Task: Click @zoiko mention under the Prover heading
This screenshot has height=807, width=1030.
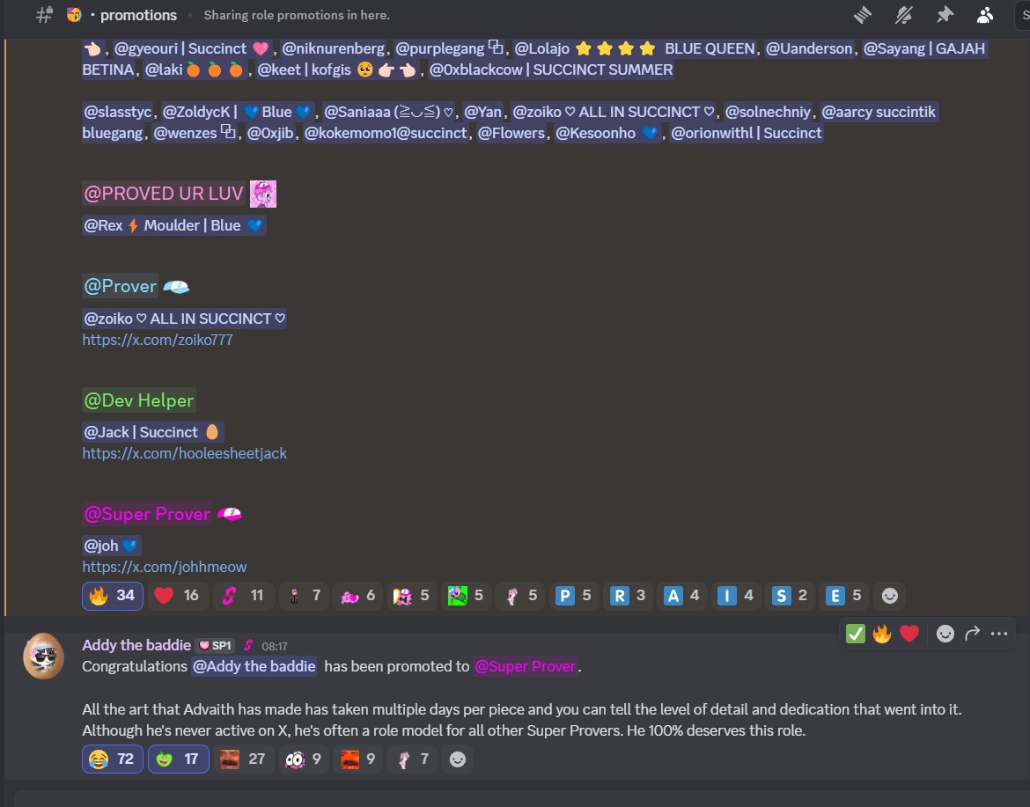Action: (x=185, y=319)
